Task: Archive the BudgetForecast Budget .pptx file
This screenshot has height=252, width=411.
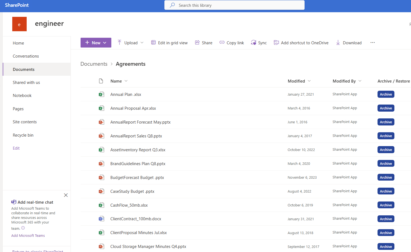Action: [x=386, y=178]
